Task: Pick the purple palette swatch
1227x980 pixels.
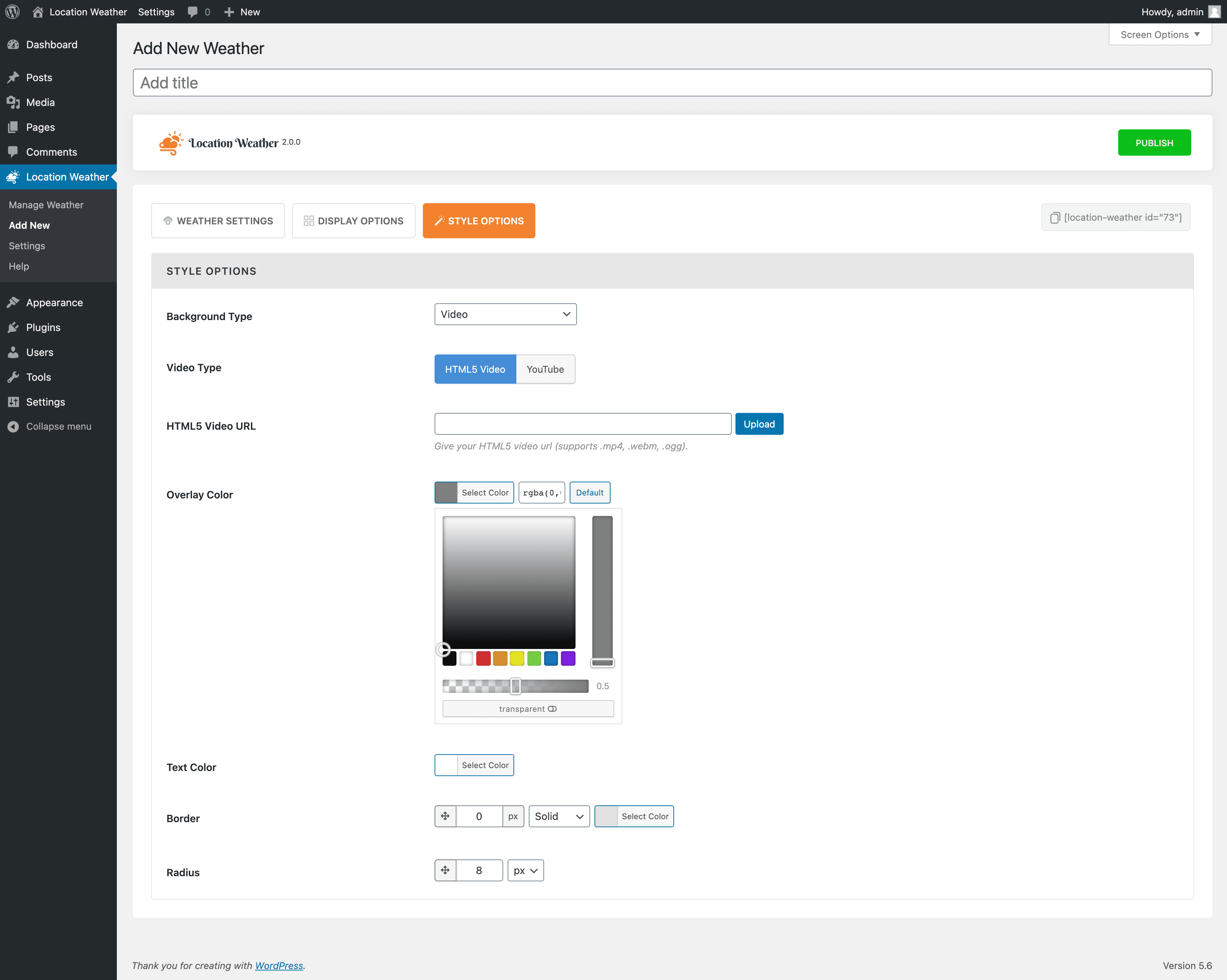Action: (568, 659)
